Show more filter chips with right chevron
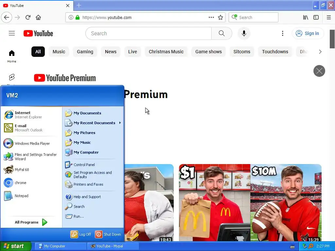 pyautogui.click(x=320, y=52)
